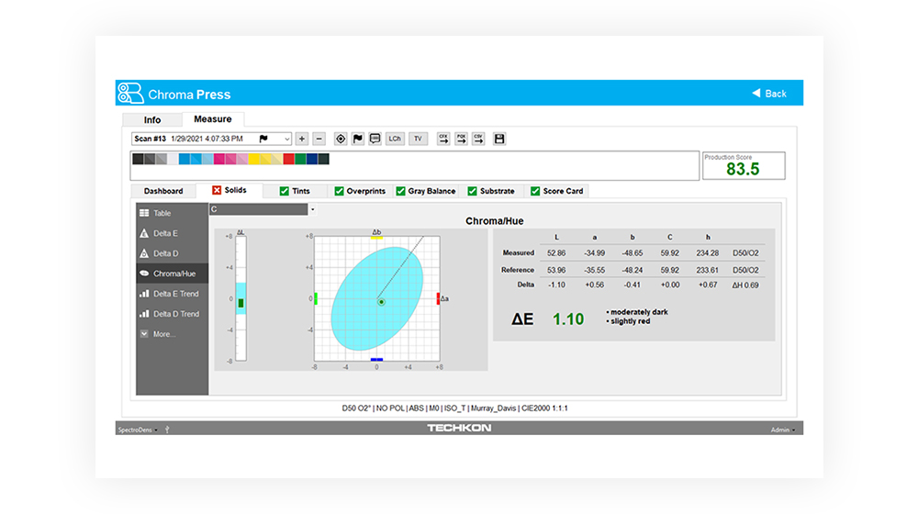Open the Delta E view in sidebar
Viewport: 918px width, 514px height.
click(x=165, y=233)
